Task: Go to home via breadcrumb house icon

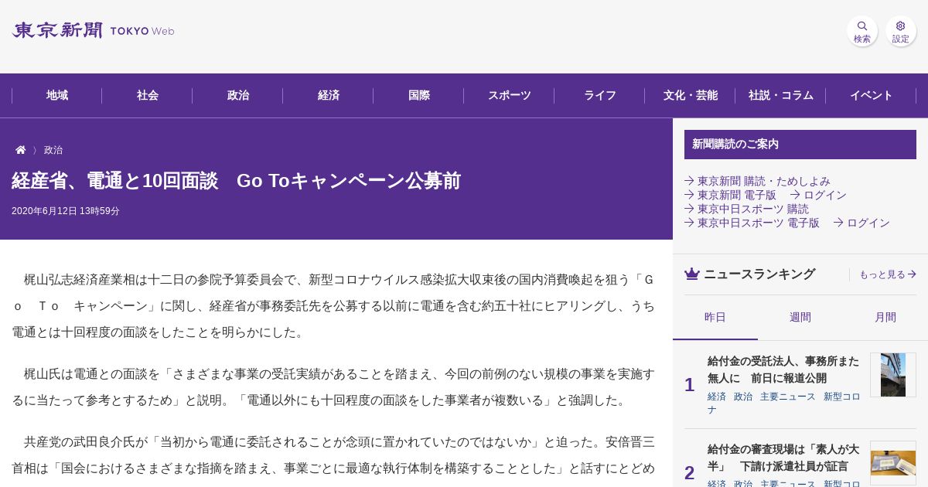Action: tap(21, 150)
